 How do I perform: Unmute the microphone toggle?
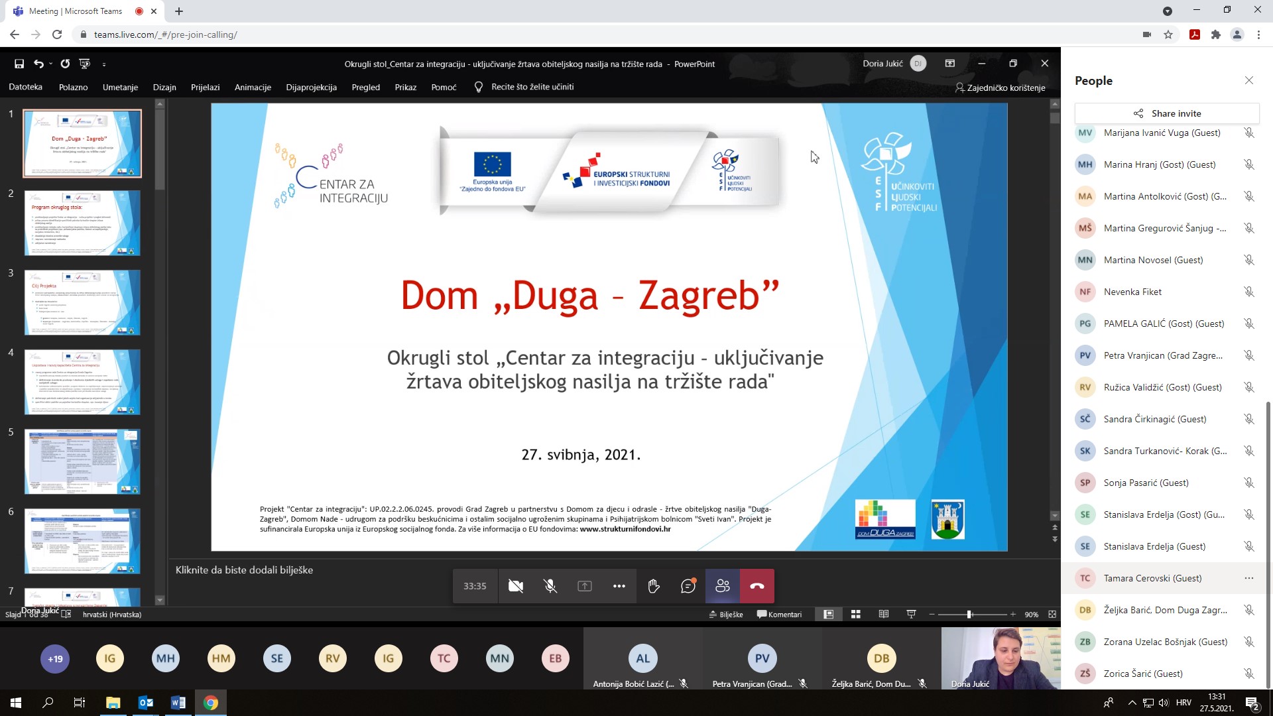[x=550, y=586]
